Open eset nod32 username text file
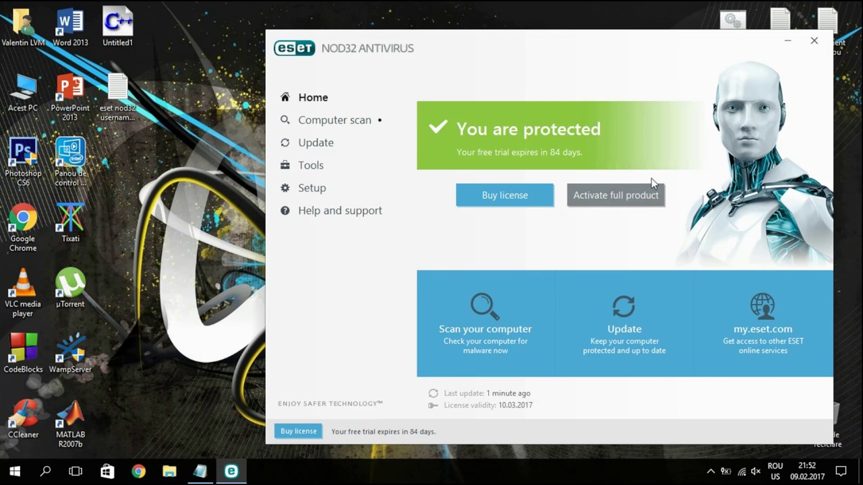 click(117, 98)
